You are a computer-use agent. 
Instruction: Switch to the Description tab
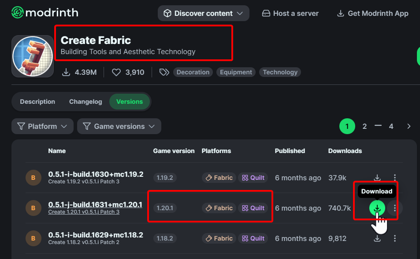tap(37, 102)
